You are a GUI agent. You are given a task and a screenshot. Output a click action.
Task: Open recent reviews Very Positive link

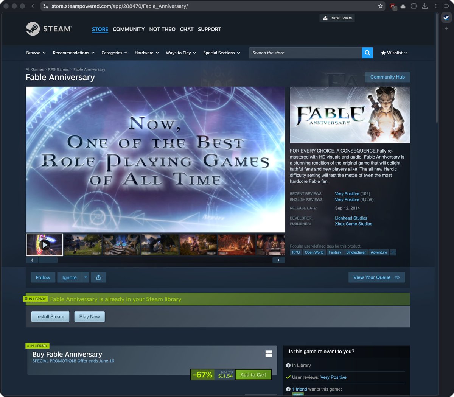347,194
